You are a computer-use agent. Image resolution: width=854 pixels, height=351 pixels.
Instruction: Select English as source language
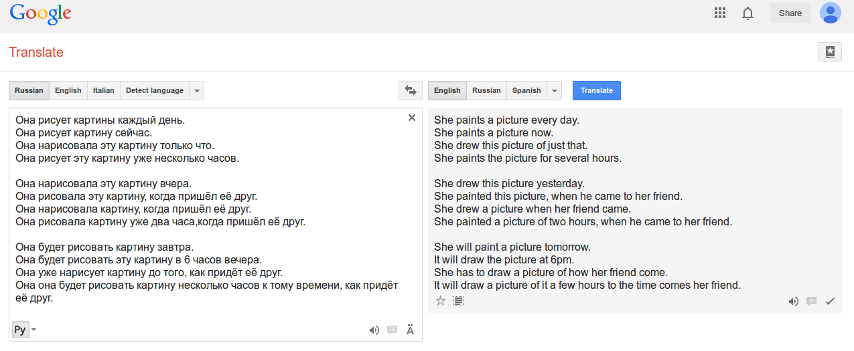pos(68,90)
